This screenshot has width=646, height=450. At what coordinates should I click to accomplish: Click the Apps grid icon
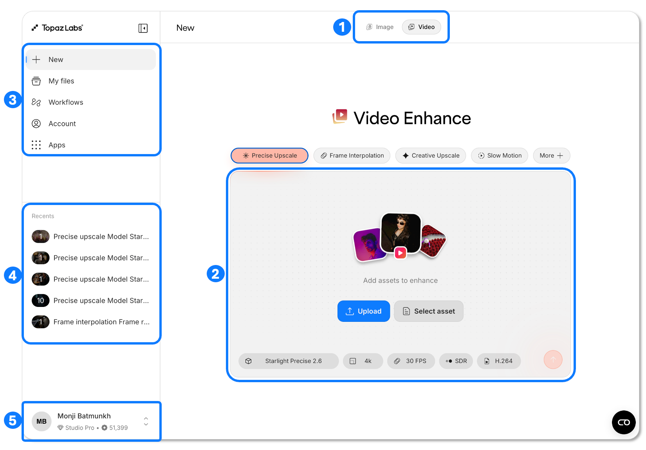click(36, 145)
